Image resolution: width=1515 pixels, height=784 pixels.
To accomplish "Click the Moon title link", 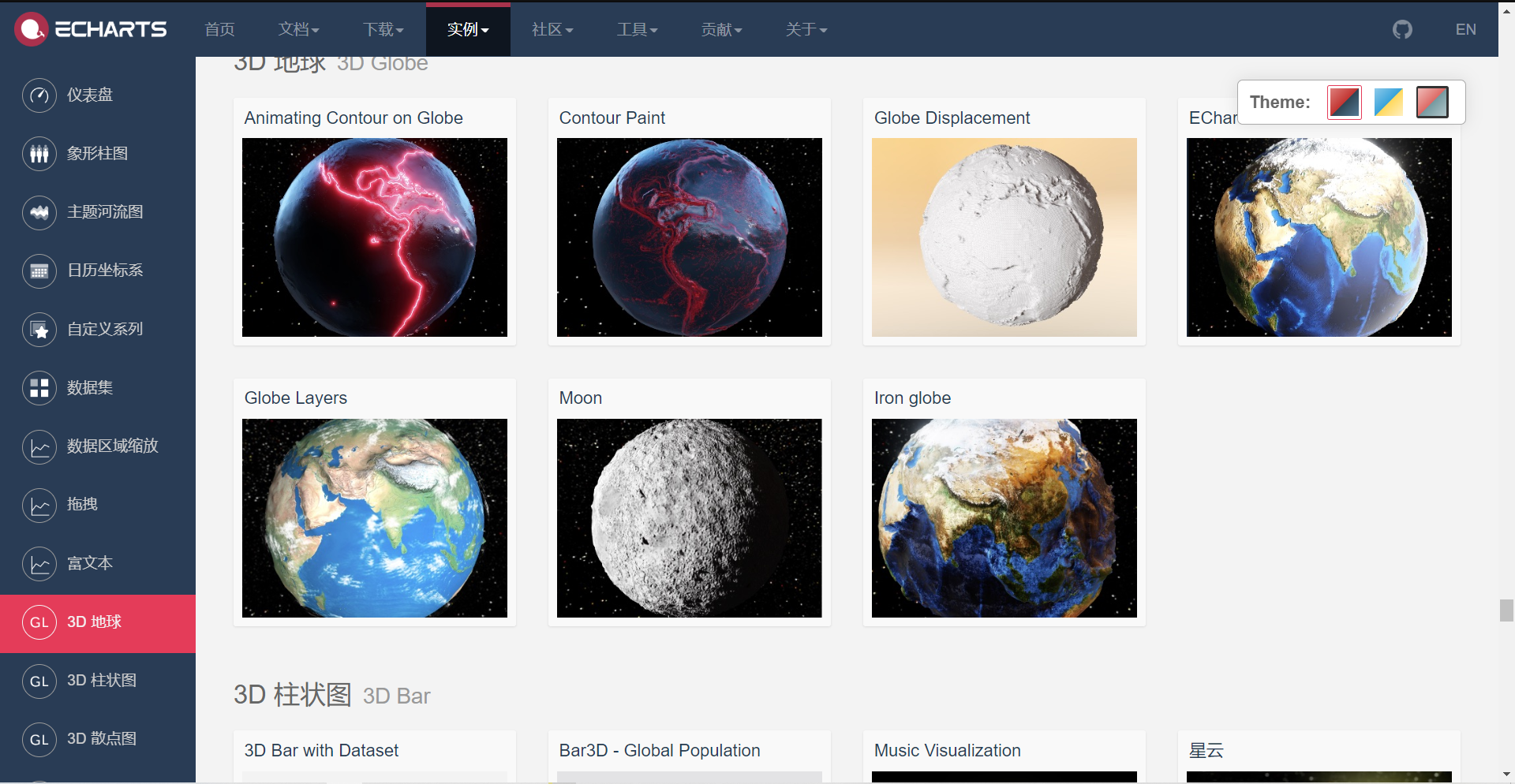I will pos(581,398).
